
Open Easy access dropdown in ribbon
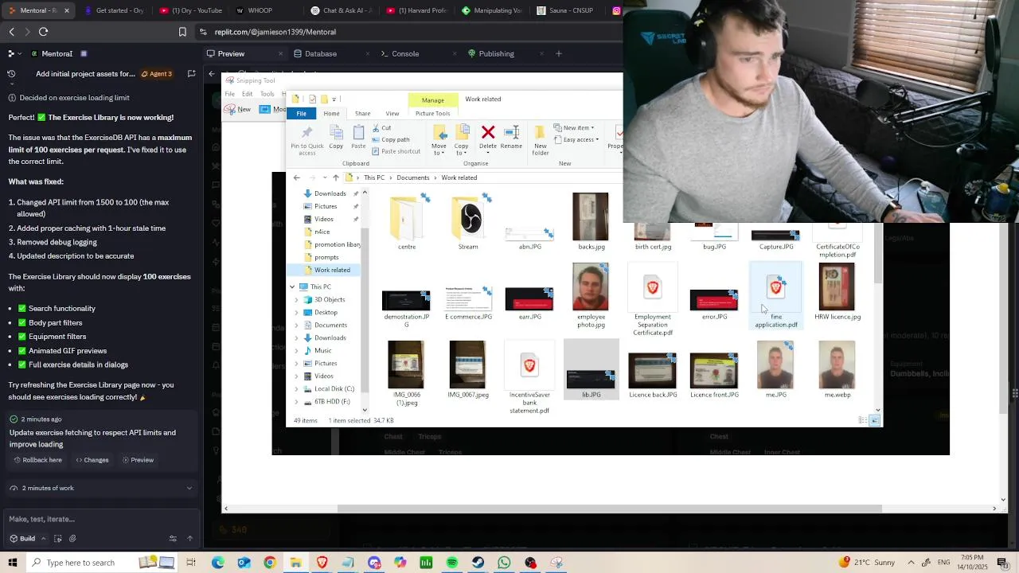(x=576, y=139)
